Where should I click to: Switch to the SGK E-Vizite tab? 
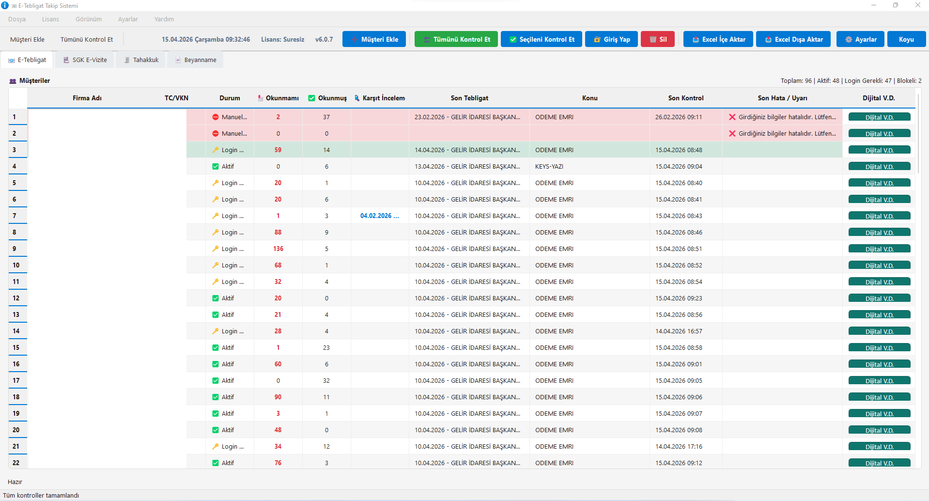click(x=85, y=60)
